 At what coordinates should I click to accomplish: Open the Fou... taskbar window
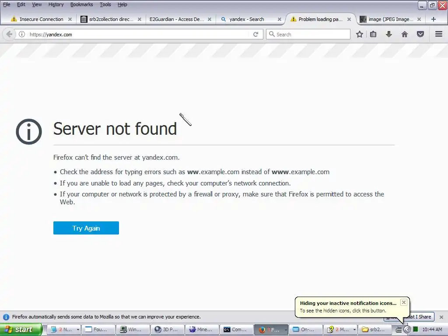98,329
